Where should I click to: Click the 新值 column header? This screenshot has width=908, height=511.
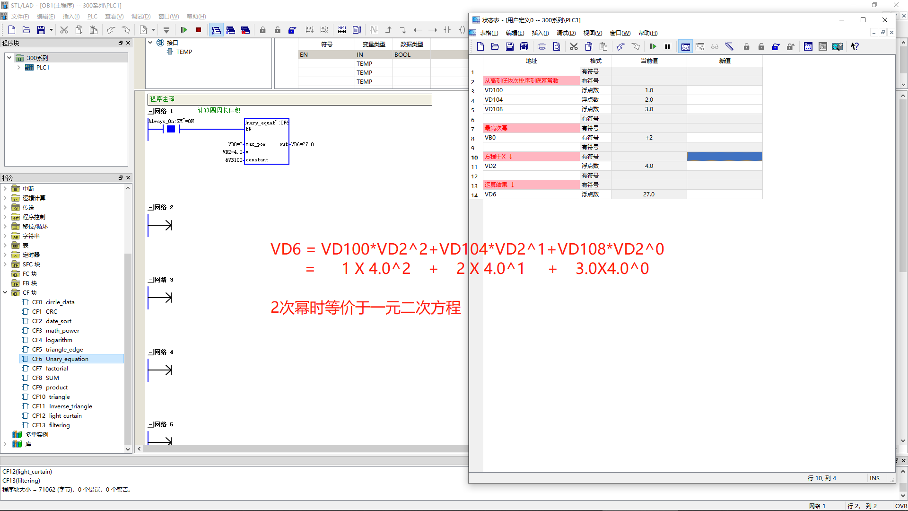(725, 61)
